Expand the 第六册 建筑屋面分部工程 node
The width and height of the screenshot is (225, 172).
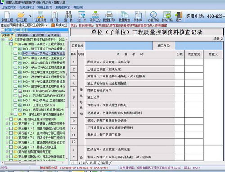(x=7, y=152)
